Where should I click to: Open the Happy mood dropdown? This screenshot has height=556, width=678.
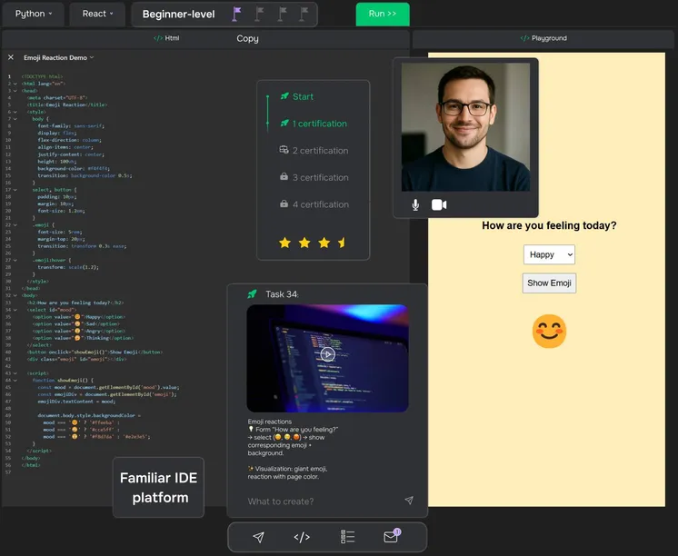(x=549, y=254)
